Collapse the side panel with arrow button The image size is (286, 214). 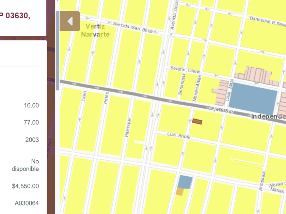69,21
